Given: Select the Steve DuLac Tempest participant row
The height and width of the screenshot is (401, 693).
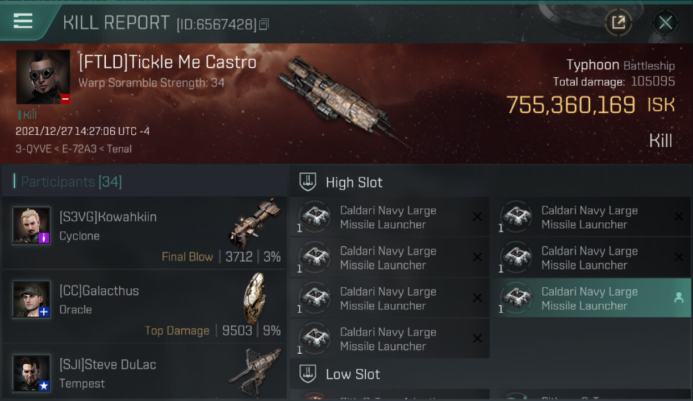Looking at the screenshot, I should [x=144, y=372].
